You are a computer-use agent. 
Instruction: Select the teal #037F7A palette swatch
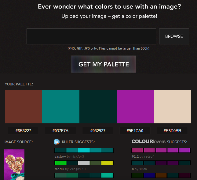(61, 107)
